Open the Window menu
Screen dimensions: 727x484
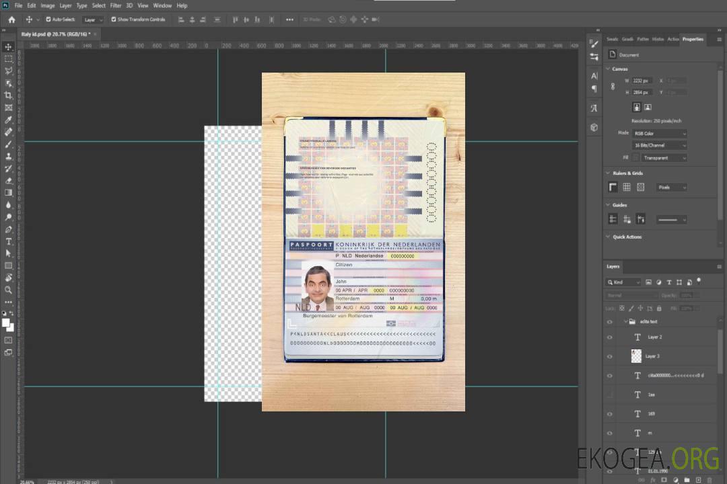[162, 5]
